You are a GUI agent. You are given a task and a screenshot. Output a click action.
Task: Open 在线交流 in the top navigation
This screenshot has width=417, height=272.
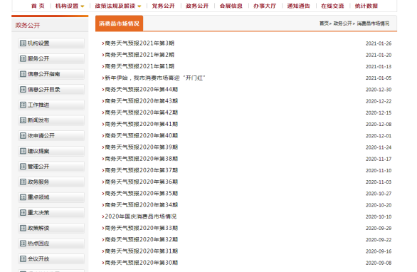coord(332,6)
